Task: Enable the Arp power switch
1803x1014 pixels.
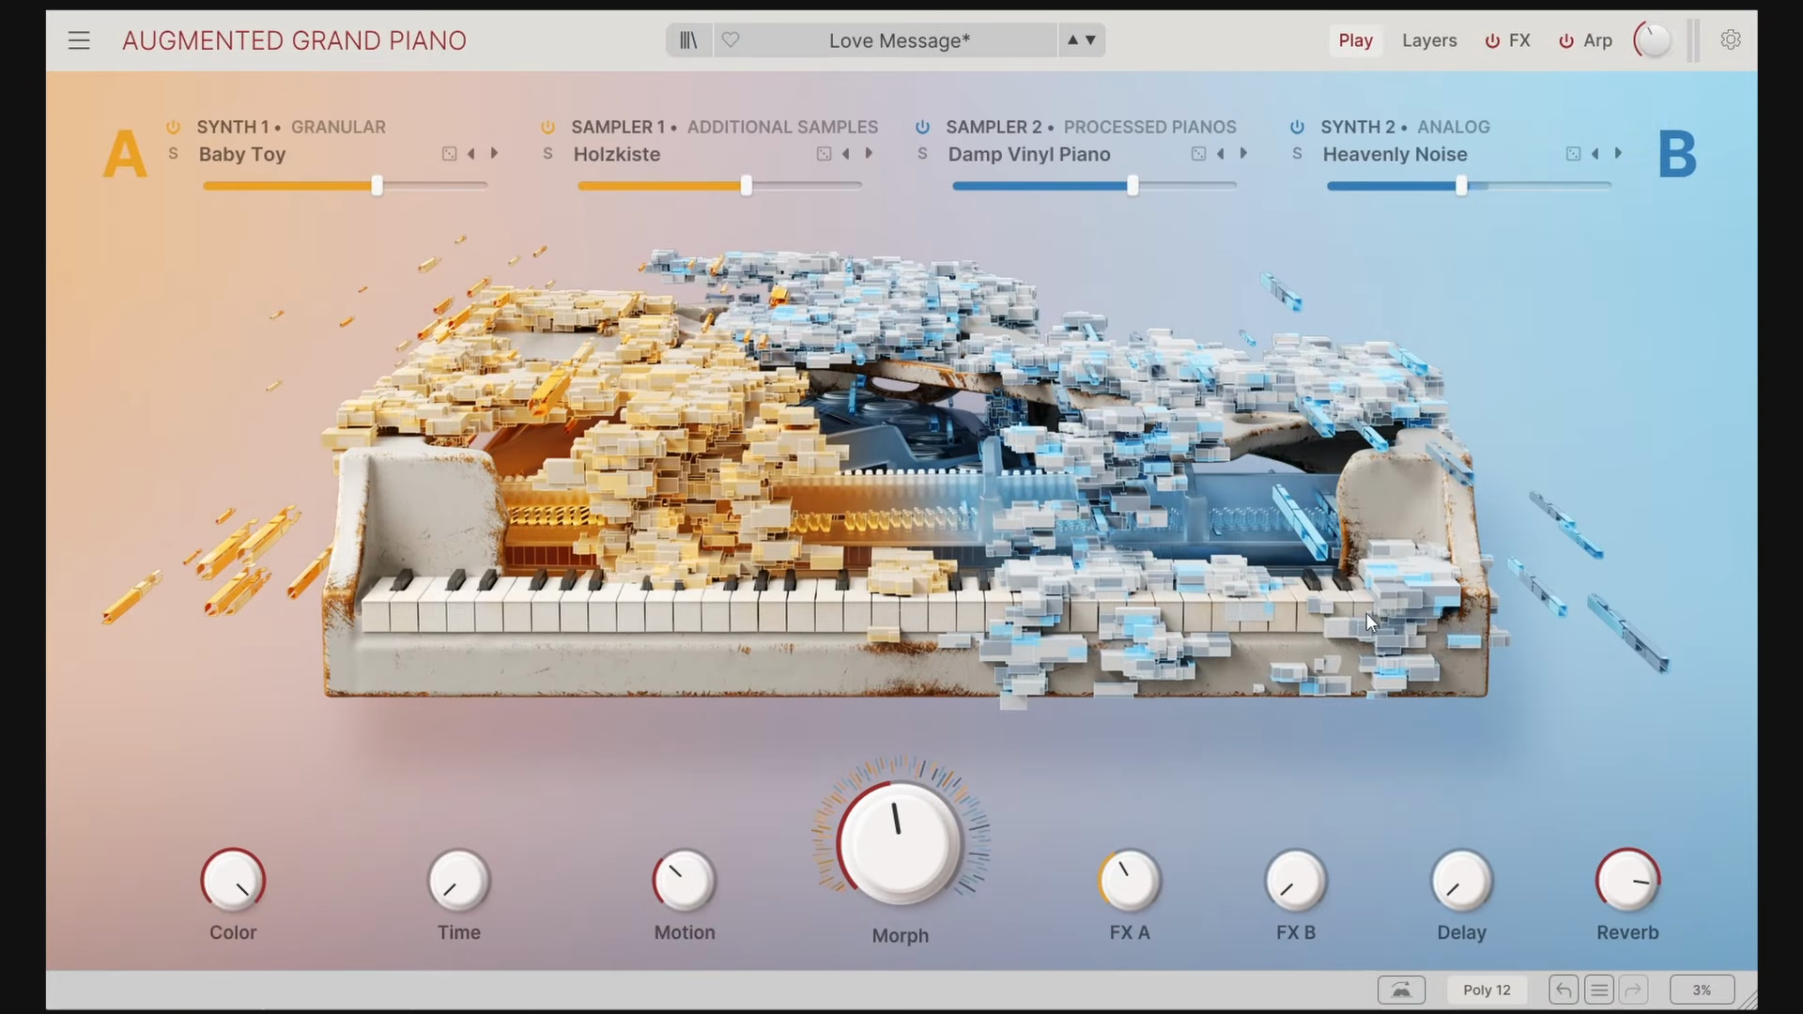Action: point(1565,41)
